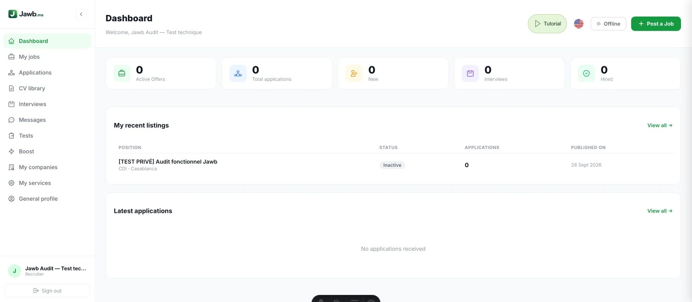
Task: Click the No applications received message
Action: [393, 249]
